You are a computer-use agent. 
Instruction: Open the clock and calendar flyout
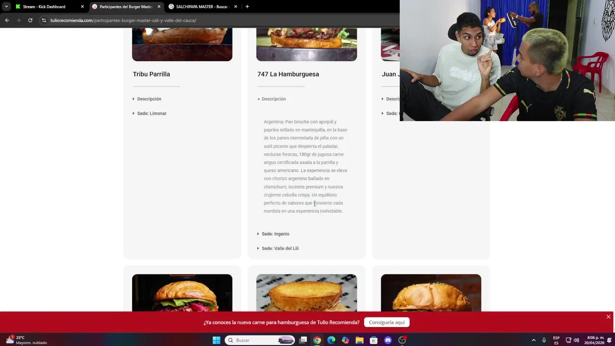click(x=594, y=340)
